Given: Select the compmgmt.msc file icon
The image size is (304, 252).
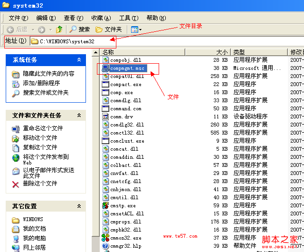Looking at the screenshot, I should 105,68.
